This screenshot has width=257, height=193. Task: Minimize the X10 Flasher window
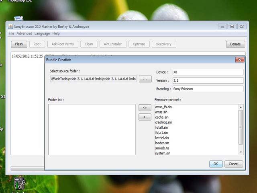pos(222,27)
